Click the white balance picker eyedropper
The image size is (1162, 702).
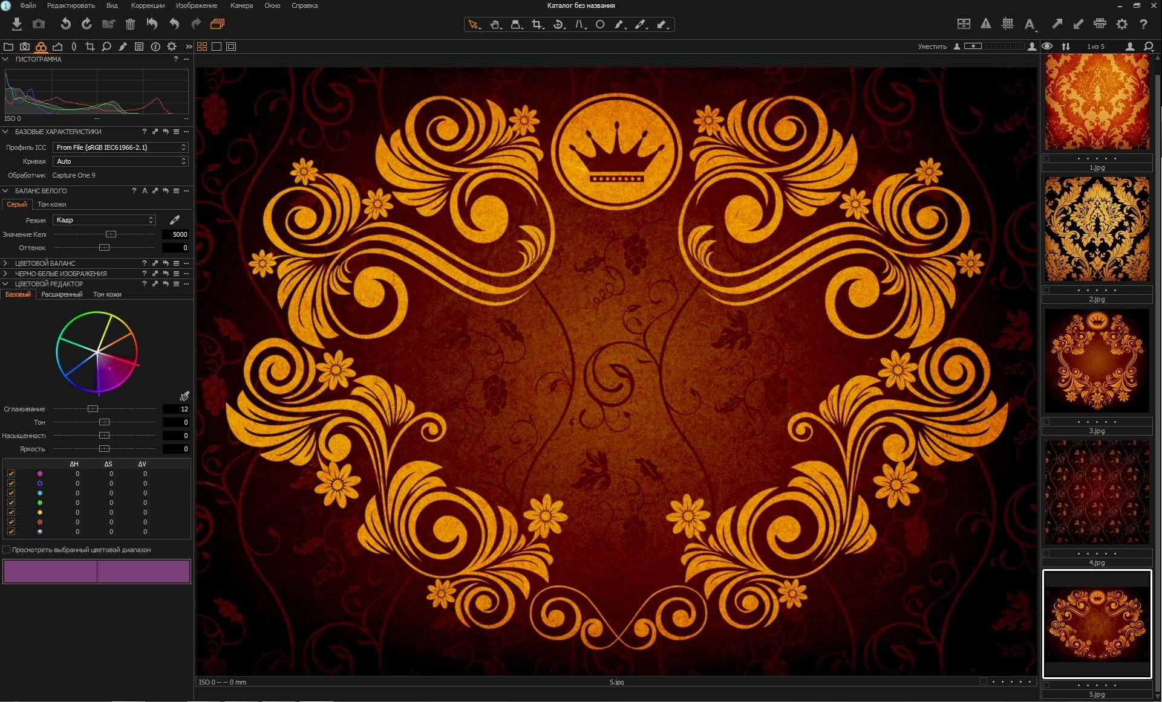[175, 220]
